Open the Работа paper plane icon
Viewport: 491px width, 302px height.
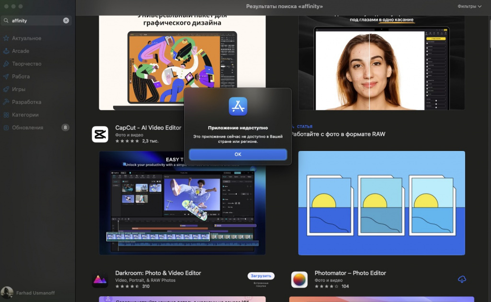[6, 76]
